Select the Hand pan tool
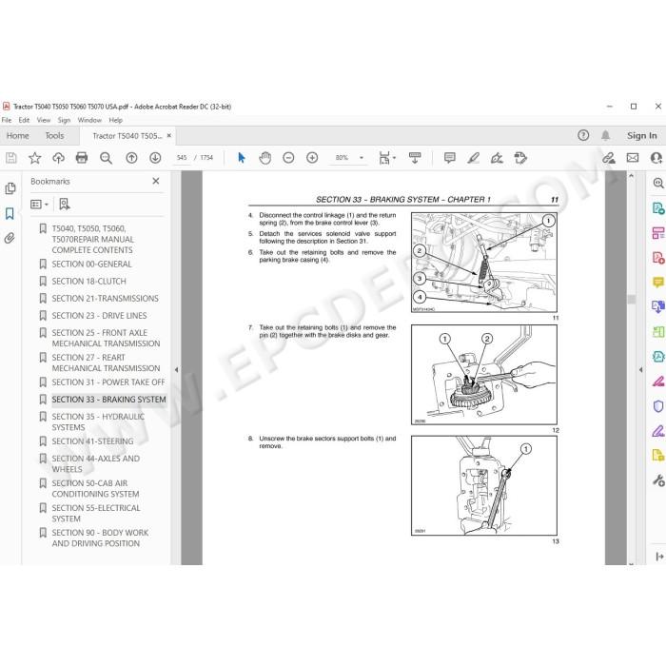Viewport: 666px width, 666px height. 265,158
